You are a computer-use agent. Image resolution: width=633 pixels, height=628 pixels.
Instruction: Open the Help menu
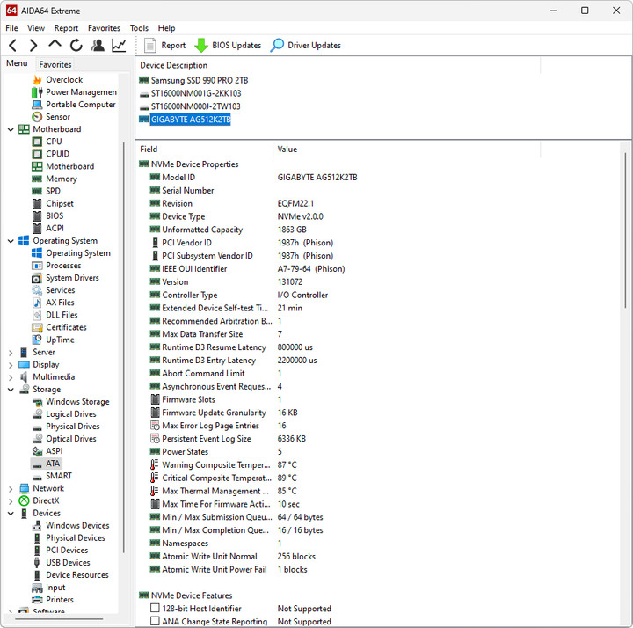coord(166,28)
